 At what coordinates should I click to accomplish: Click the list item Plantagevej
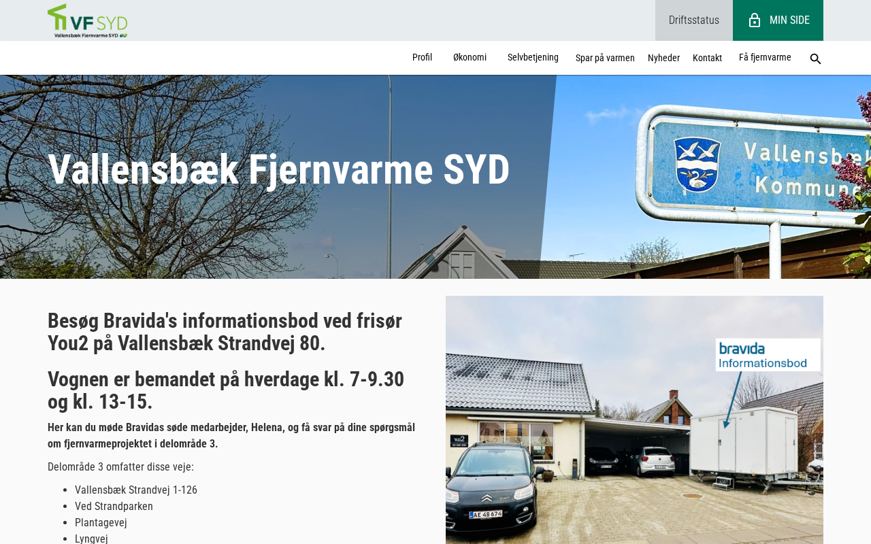(101, 523)
